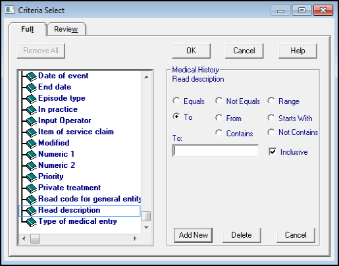The width and height of the screenshot is (339, 266).
Task: Click into the To: text field
Action: (x=215, y=151)
